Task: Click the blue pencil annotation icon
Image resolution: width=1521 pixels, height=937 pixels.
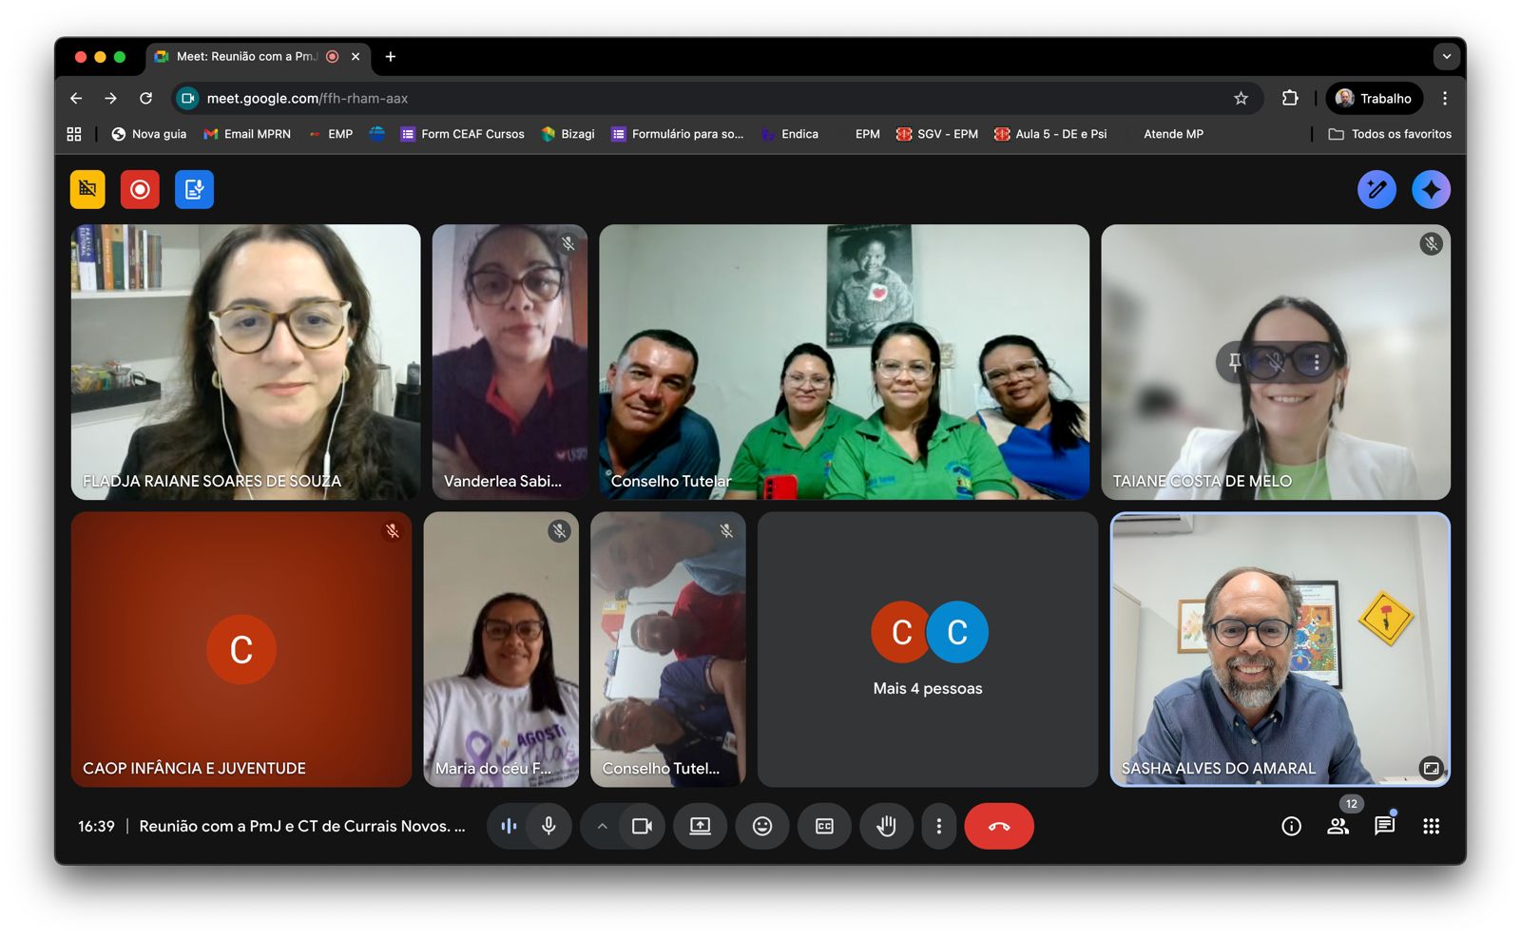Action: [1376, 189]
